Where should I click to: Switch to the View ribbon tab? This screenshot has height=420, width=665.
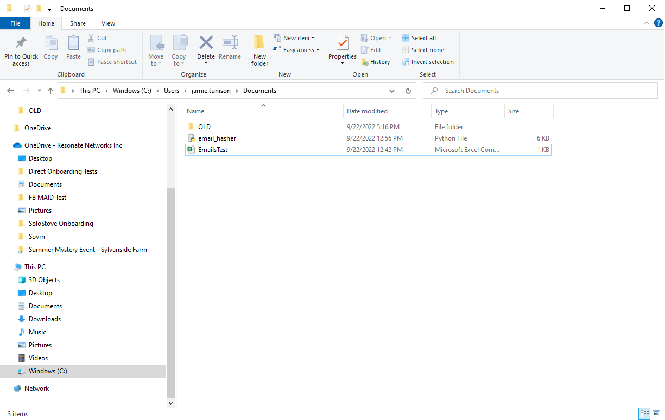pyautogui.click(x=108, y=23)
